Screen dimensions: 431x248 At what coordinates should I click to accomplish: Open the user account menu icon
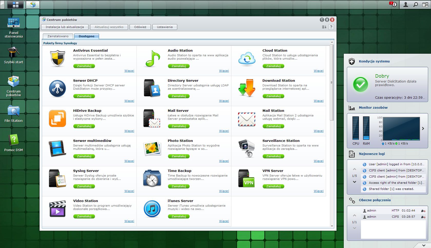[x=406, y=5]
